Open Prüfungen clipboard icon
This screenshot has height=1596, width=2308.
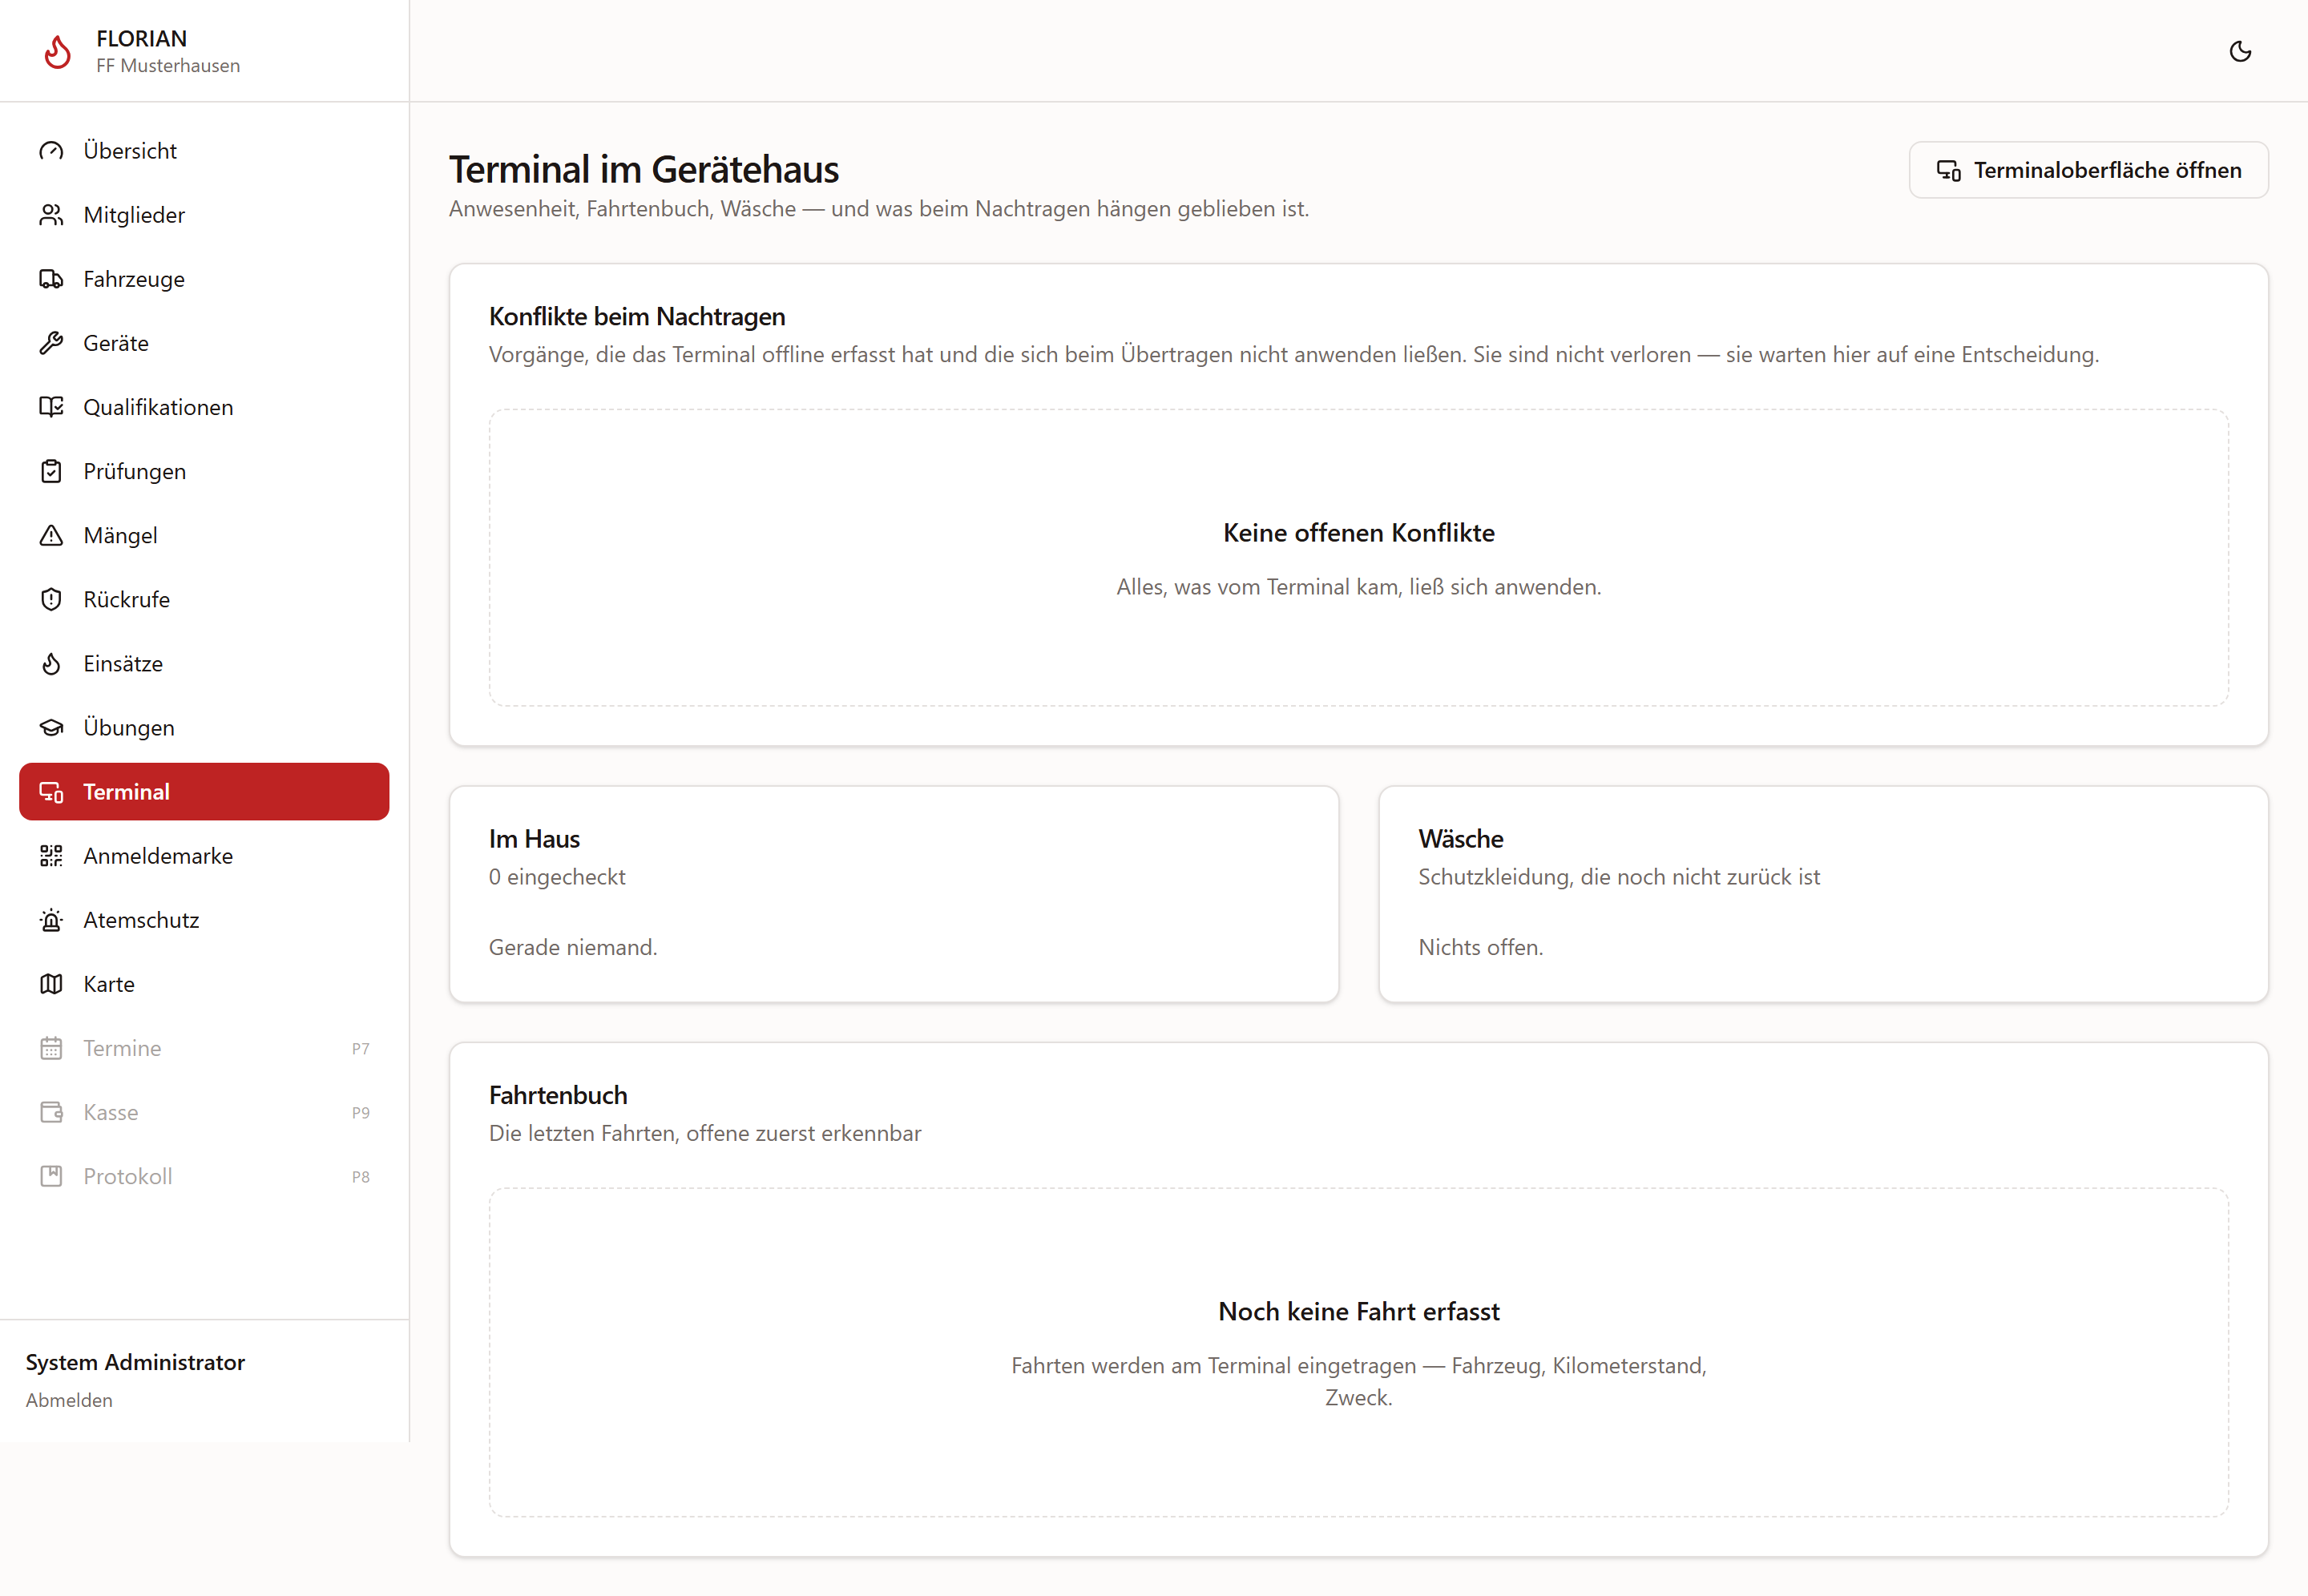tap(51, 471)
